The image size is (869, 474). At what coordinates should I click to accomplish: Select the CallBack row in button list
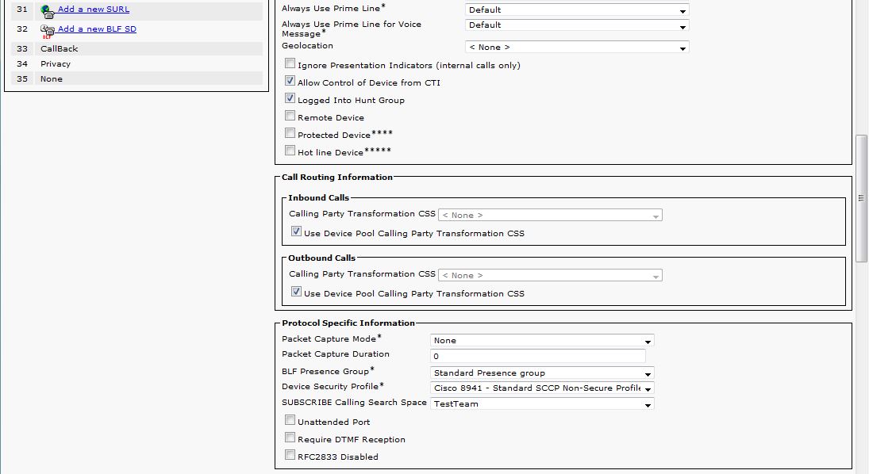148,49
